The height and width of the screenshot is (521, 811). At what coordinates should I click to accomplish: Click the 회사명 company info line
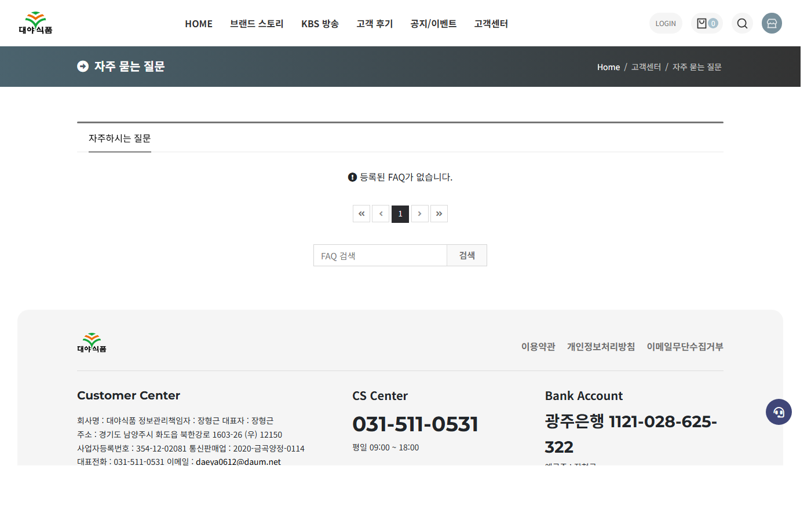(175, 421)
